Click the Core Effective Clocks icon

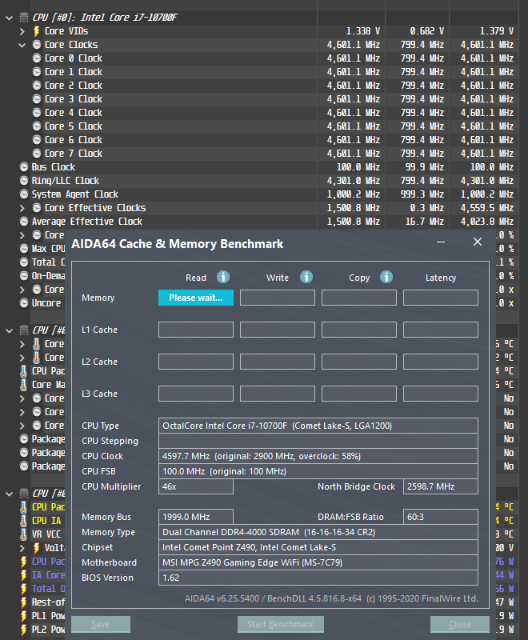click(37, 208)
